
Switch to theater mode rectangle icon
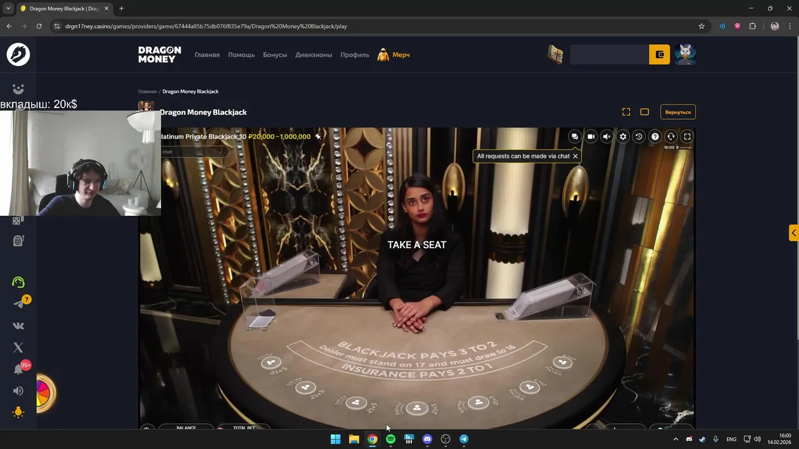(645, 112)
